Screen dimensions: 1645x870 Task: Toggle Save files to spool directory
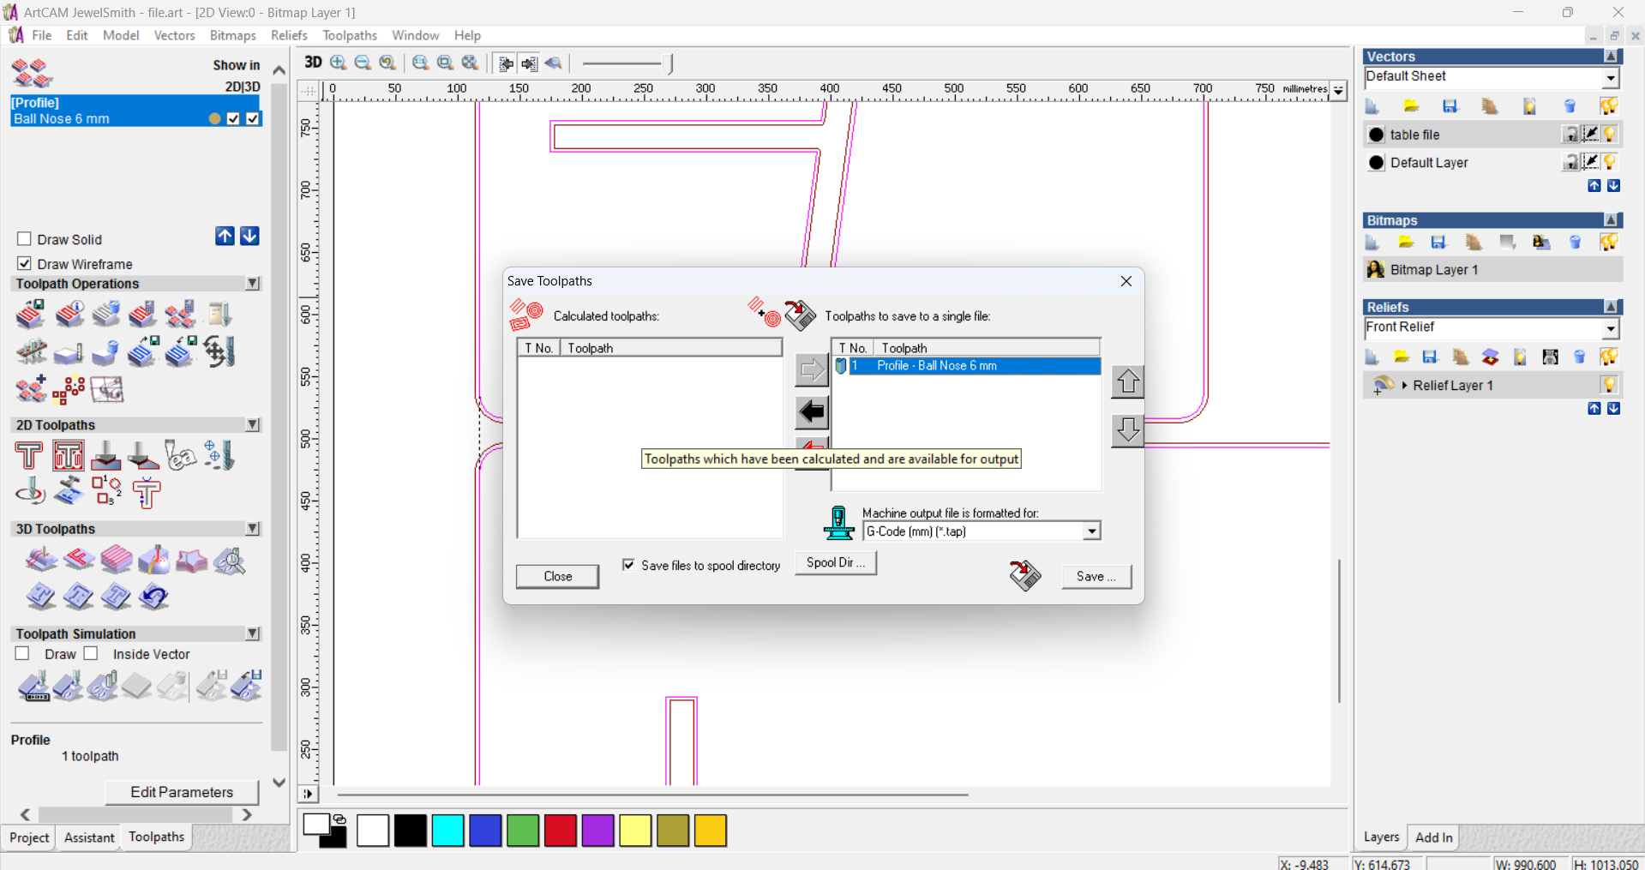(x=628, y=564)
